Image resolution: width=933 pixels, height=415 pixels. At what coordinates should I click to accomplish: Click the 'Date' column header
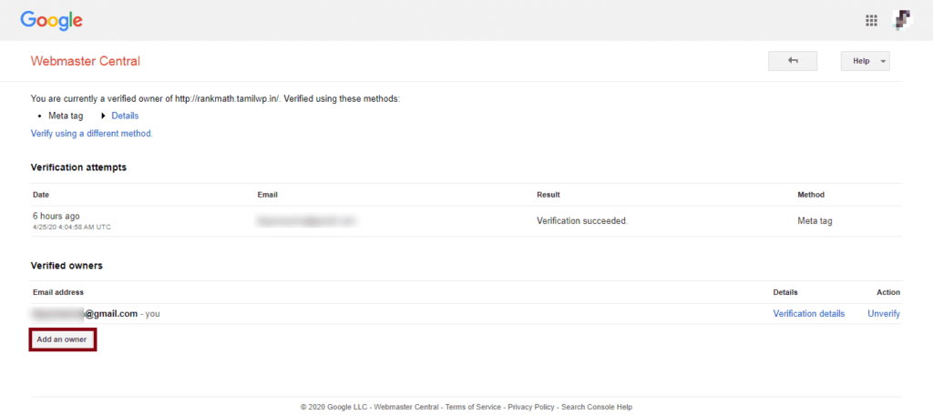point(40,195)
